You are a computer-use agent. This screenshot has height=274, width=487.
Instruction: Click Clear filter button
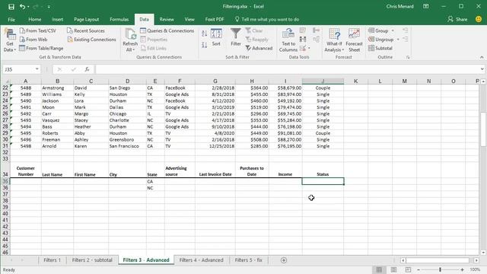pyautogui.click(x=254, y=30)
